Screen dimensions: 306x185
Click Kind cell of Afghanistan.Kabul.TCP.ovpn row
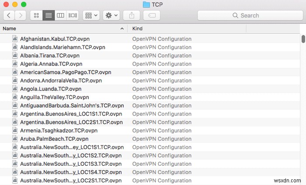click(162, 39)
